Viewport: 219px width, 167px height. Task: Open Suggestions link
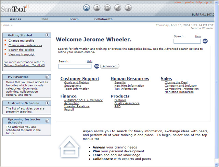[x=73, y=86]
